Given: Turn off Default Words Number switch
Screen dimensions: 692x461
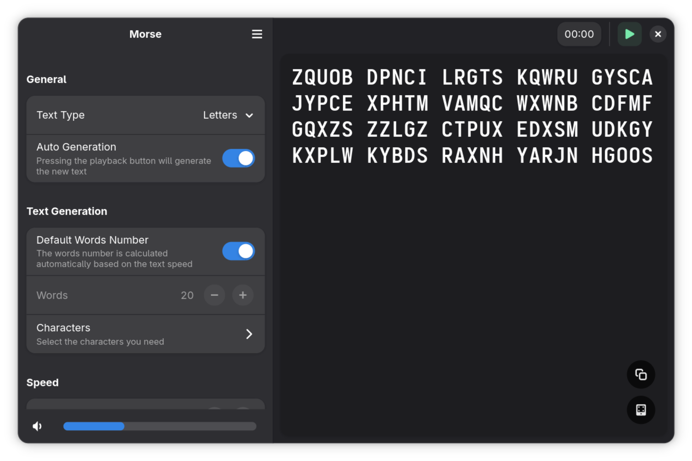Looking at the screenshot, I should [238, 251].
